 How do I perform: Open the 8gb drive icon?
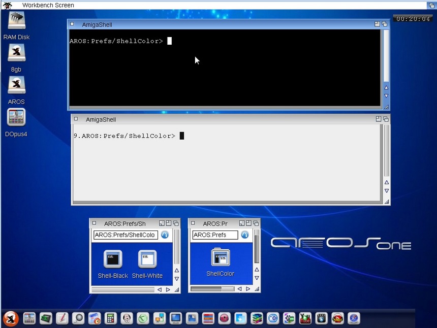click(x=16, y=54)
